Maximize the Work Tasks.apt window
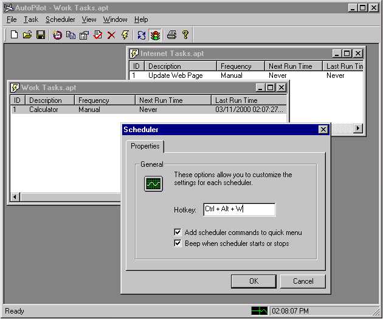Screen dimensions: 383x319 coord(270,87)
